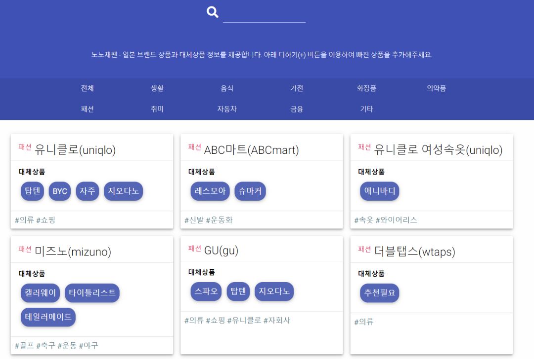Click the 캘러웨이 alternative chip
The height and width of the screenshot is (359, 534).
40,293
